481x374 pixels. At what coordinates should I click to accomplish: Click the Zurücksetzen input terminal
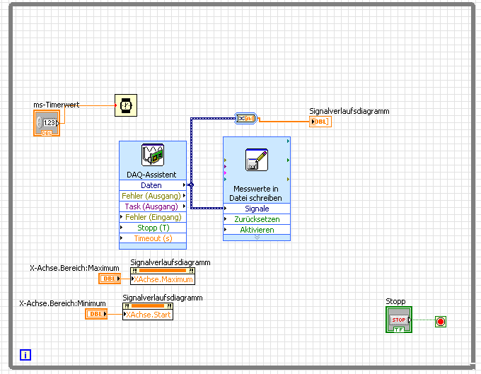click(257, 219)
